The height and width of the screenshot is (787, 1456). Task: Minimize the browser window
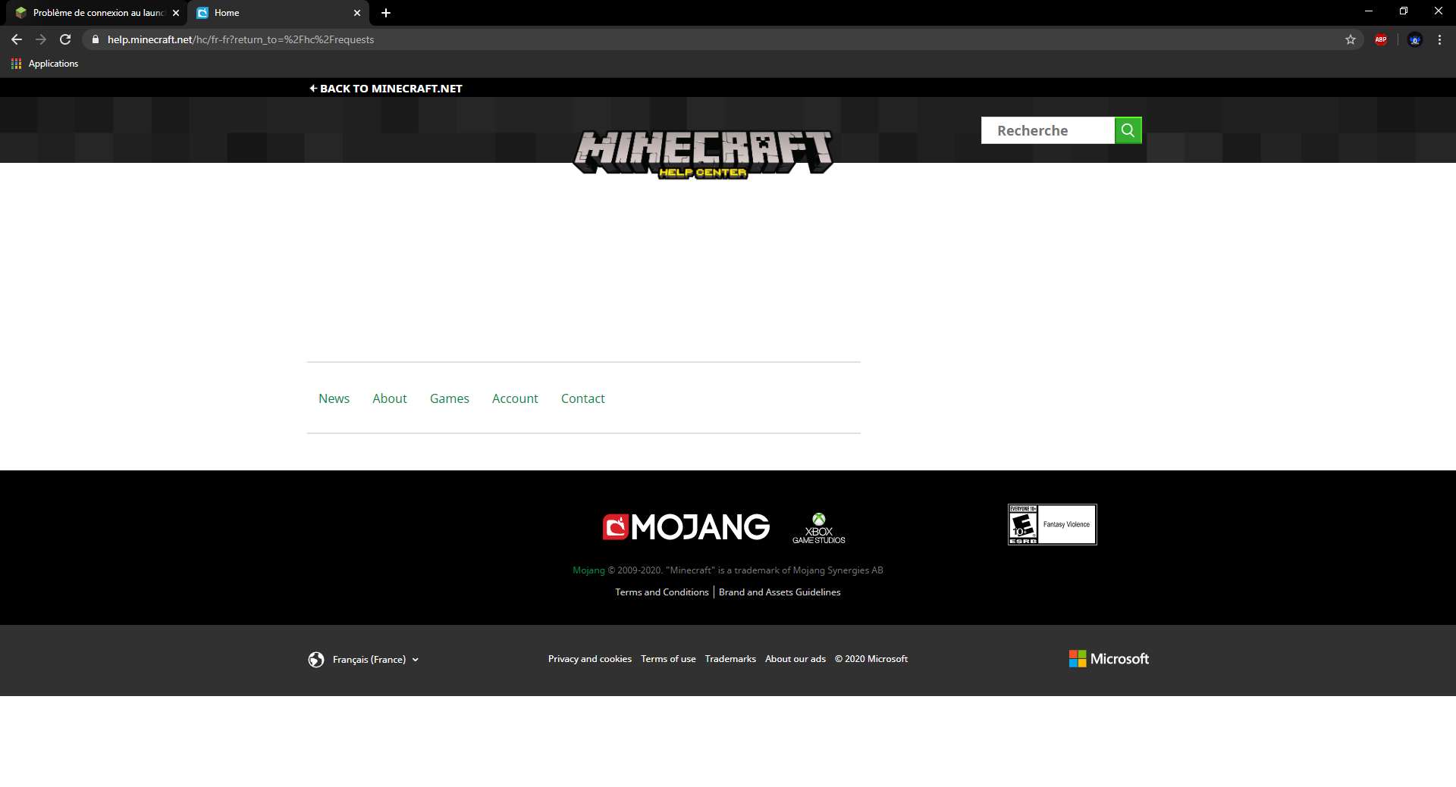1369,11
